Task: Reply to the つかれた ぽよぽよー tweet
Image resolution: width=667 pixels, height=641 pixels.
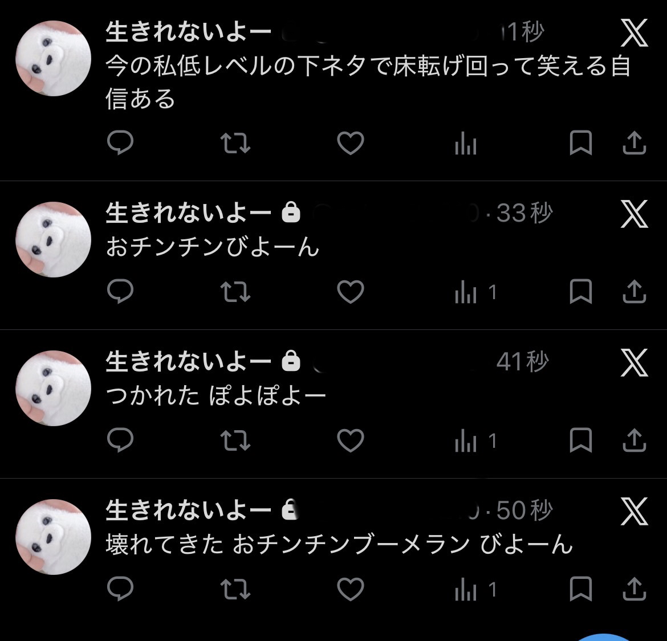Action: pyautogui.click(x=120, y=440)
